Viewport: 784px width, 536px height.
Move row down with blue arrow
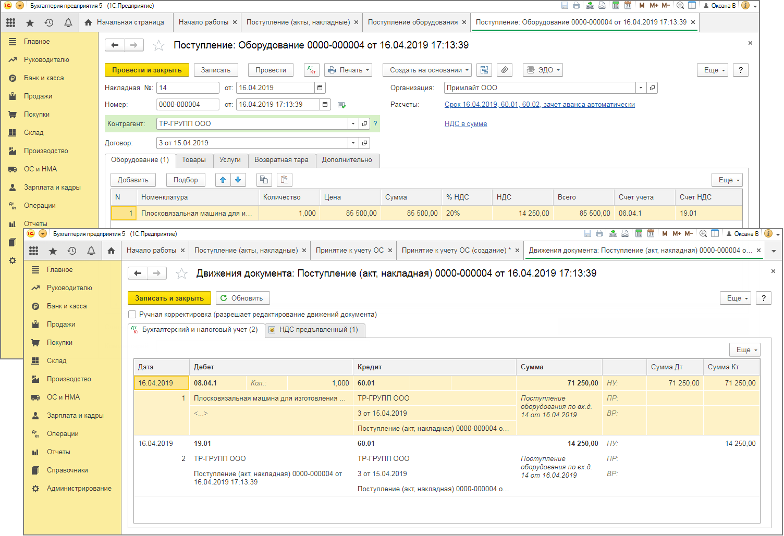point(238,180)
